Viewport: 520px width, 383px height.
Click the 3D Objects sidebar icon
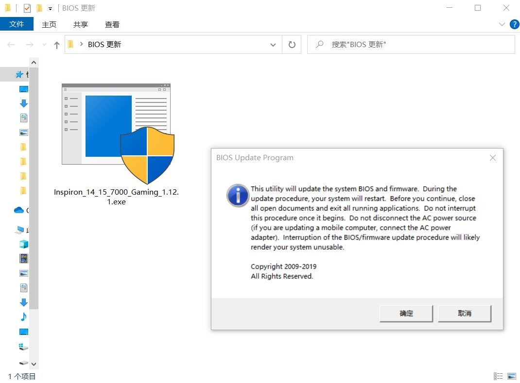23,244
